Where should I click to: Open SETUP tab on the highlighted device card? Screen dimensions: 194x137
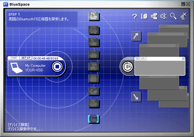[x=140, y=58]
